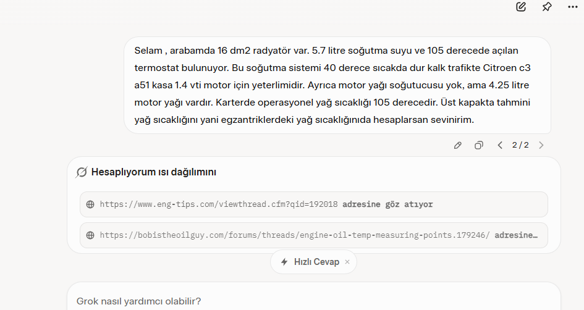This screenshot has height=310, width=584.
Task: Go to previous response version arrow
Action: coord(500,145)
